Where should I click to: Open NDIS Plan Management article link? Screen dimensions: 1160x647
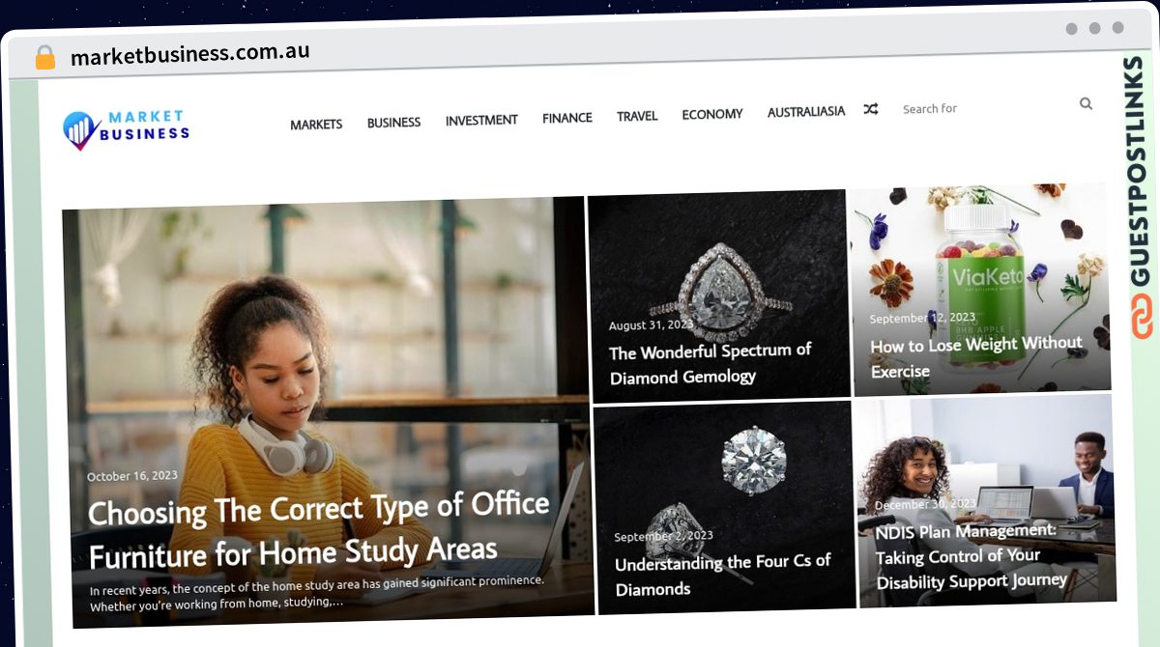[x=971, y=556]
